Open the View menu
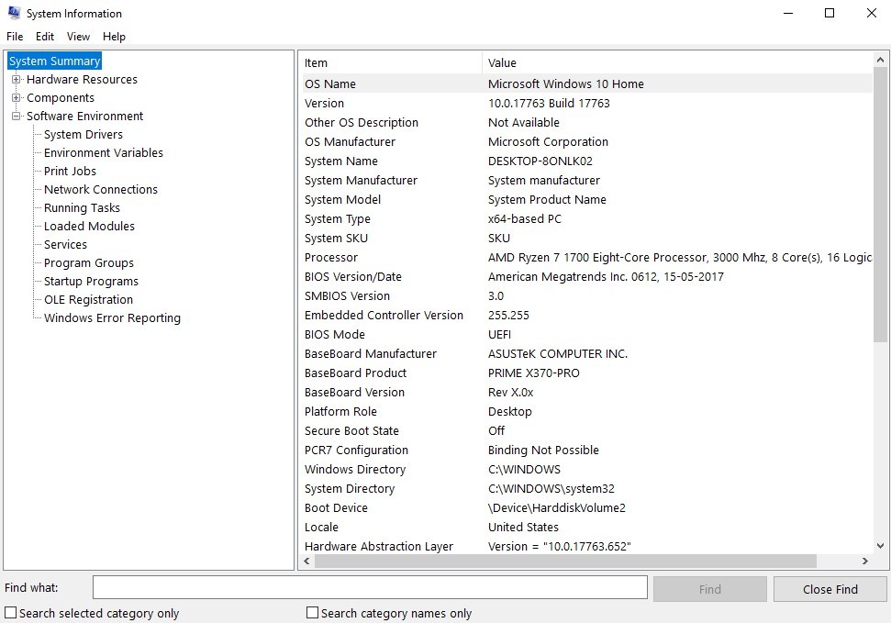This screenshot has width=891, height=623. point(78,37)
